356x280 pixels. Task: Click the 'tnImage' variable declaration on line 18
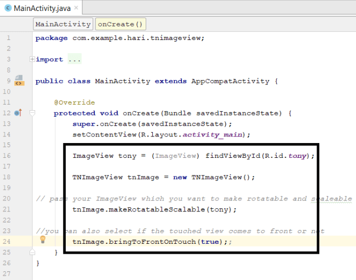coord(143,178)
